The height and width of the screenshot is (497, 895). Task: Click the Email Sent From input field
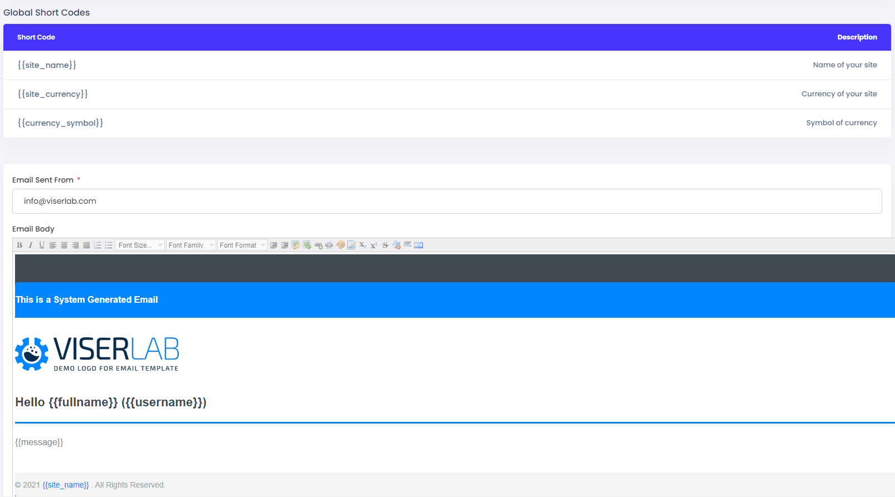(x=446, y=201)
